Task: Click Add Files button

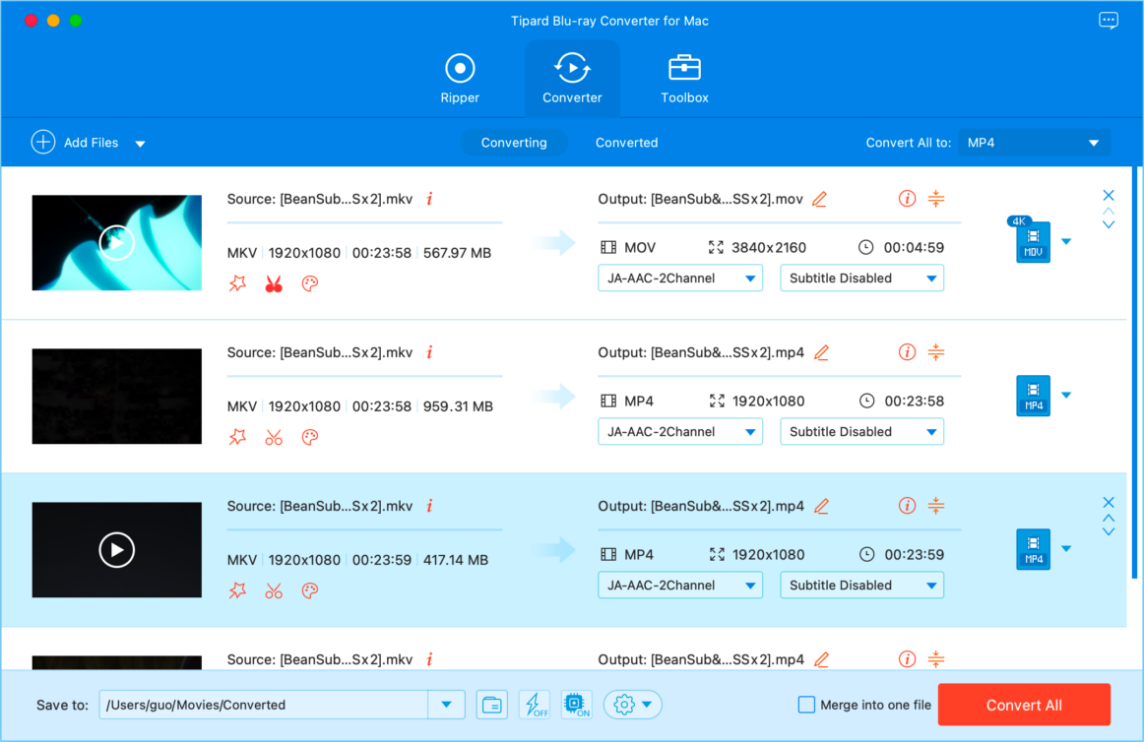Action: point(75,143)
